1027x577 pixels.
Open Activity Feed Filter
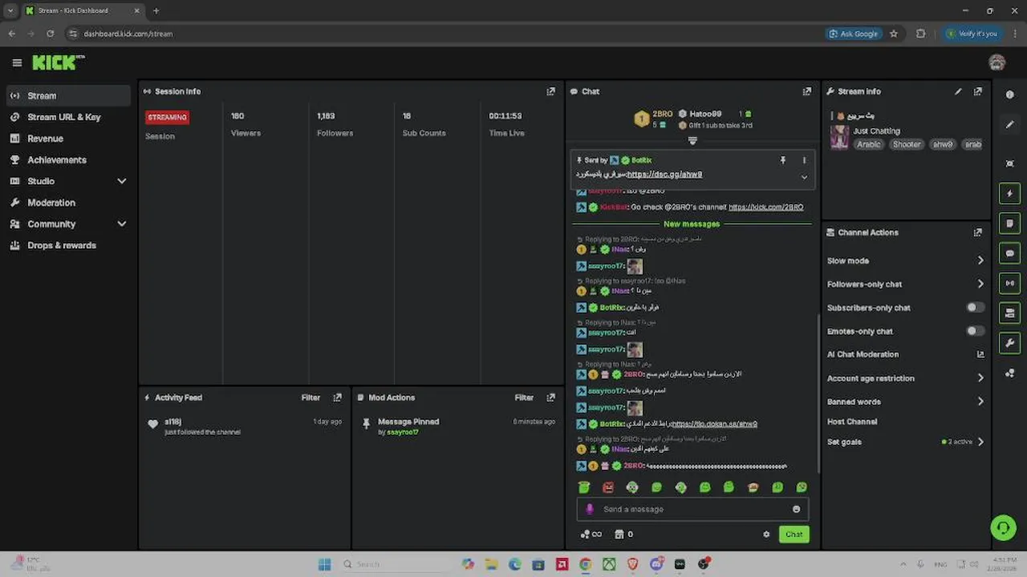click(x=311, y=397)
